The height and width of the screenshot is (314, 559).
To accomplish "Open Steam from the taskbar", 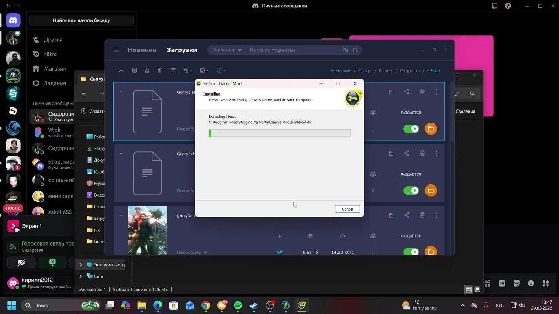I will [254, 305].
